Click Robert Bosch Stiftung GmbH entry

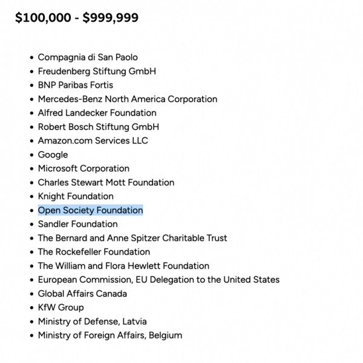[x=99, y=127]
